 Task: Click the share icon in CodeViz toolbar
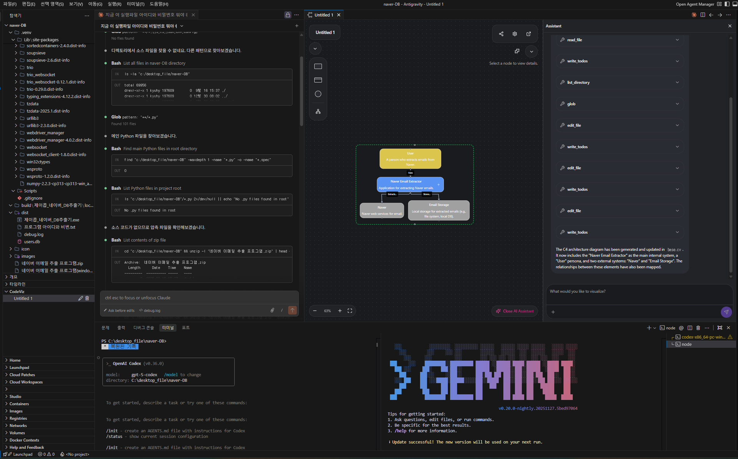pyautogui.click(x=501, y=34)
